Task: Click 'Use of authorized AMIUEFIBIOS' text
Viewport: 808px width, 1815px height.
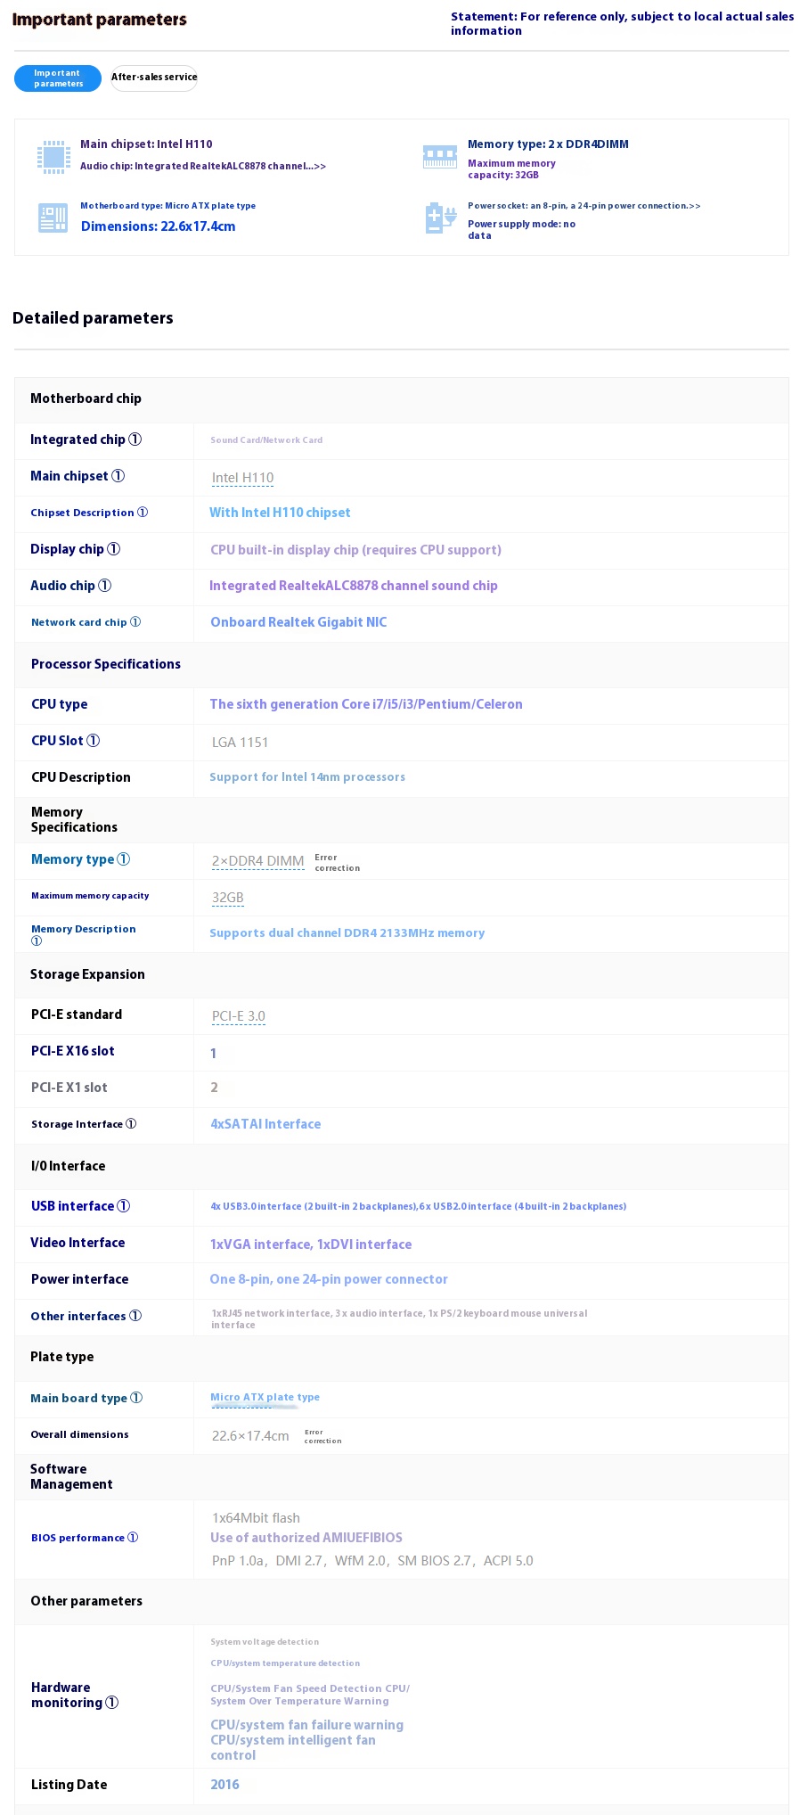Action: click(x=306, y=1538)
